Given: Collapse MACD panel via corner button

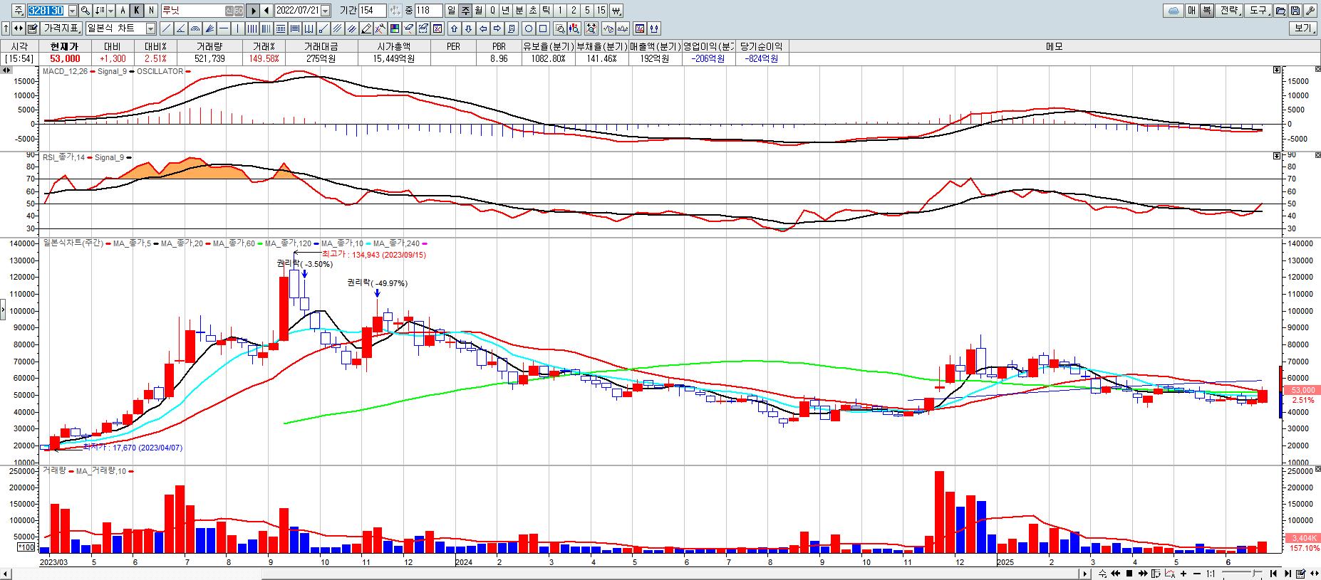Looking at the screenshot, I should point(1276,70).
